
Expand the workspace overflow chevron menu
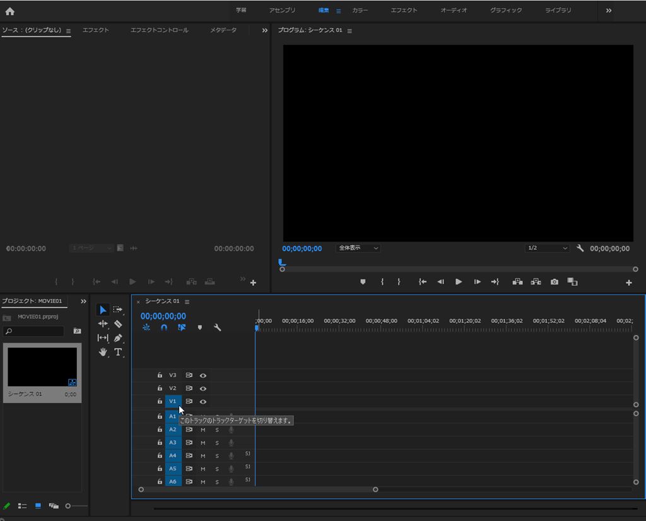608,11
